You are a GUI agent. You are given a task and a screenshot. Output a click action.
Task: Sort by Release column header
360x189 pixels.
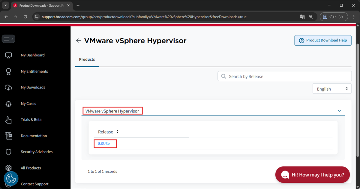click(x=108, y=132)
